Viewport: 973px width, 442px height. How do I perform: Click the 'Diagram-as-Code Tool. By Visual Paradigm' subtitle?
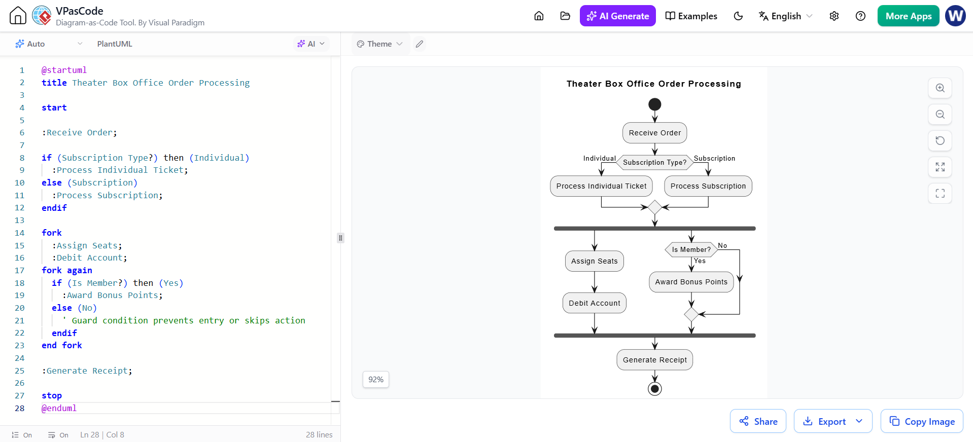[130, 23]
